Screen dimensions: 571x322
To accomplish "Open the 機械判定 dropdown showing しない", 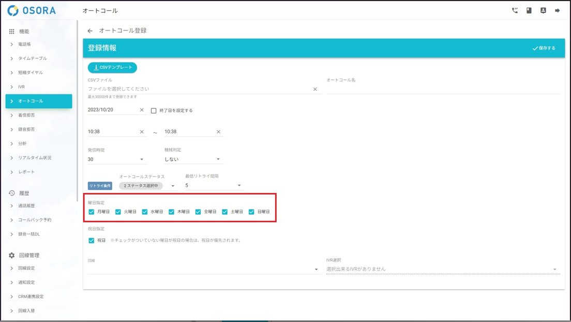I will coord(193,159).
